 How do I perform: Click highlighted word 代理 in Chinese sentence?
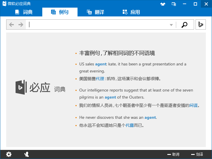click(100, 79)
